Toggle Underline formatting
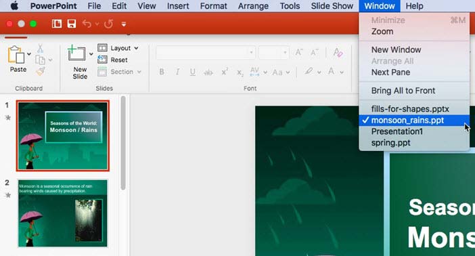 tap(192, 72)
